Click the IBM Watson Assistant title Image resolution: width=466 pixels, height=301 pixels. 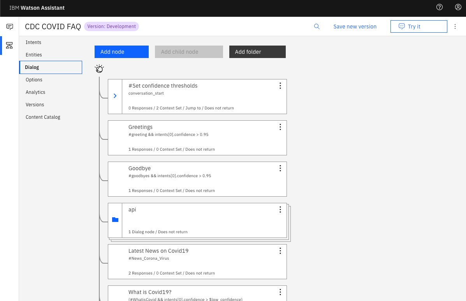click(x=37, y=8)
